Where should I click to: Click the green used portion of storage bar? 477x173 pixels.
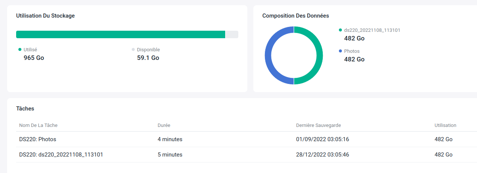(x=120, y=34)
